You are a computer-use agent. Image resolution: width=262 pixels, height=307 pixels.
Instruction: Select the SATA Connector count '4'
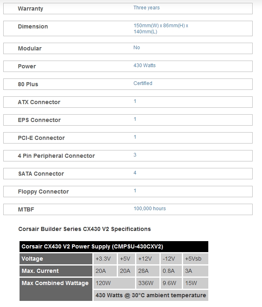pyautogui.click(x=135, y=173)
